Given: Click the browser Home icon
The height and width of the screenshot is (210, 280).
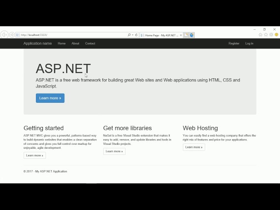Looking at the screenshot, I should tap(261, 35).
